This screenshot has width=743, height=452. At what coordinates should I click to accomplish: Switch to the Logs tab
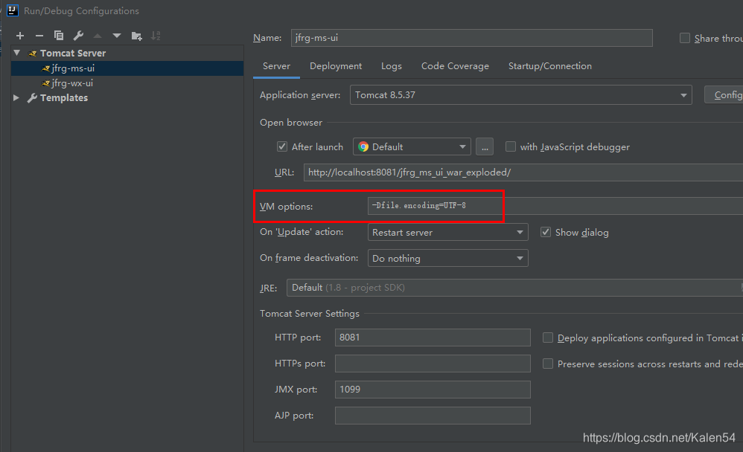[392, 66]
